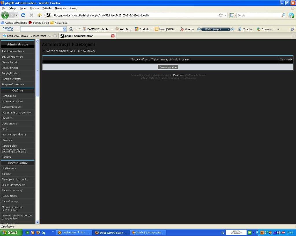Open the Historia menu
Image resolution: width=296 pixels, height=236 pixels.
coord(34,8)
